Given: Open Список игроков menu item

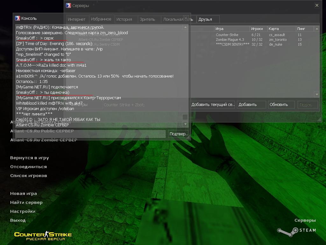Looking at the screenshot, I should [29, 176].
